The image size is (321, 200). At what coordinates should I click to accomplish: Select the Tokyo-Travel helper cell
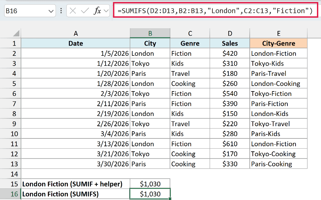(279, 124)
